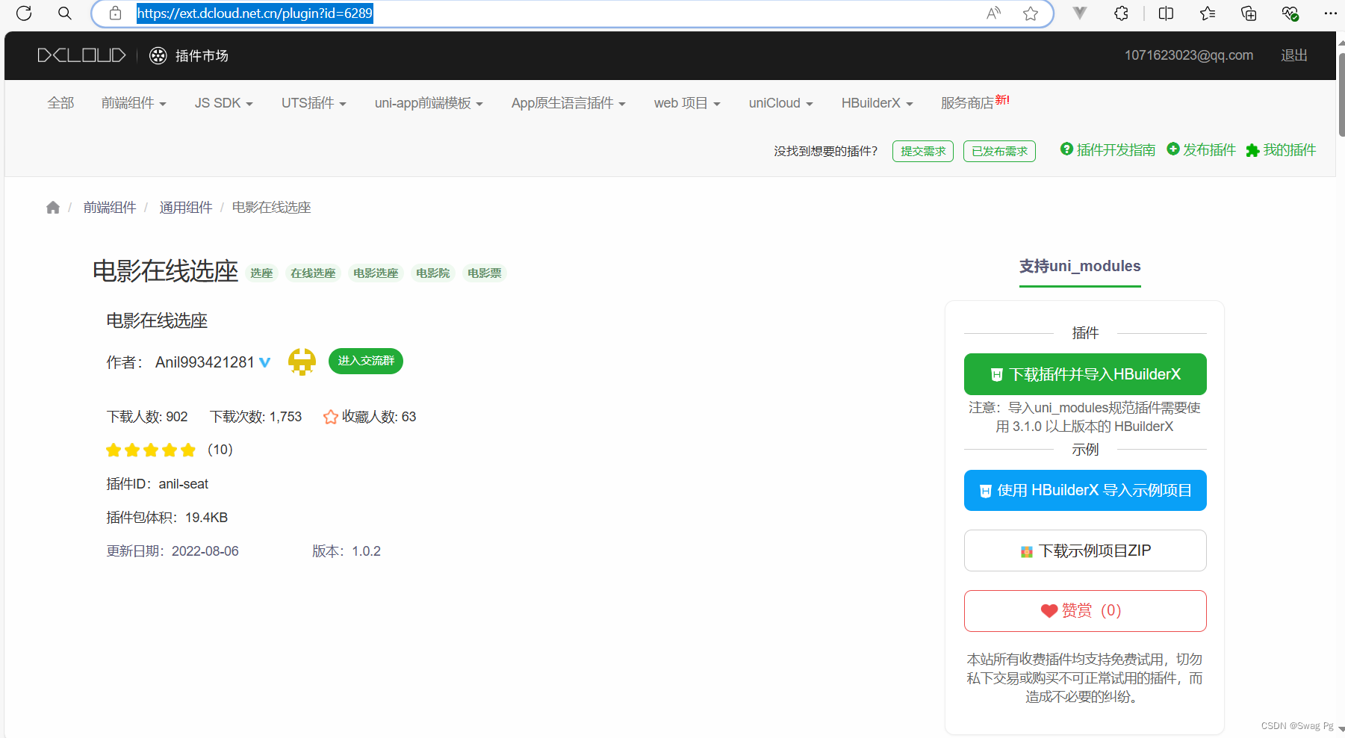Click the blue verified V badge beside author
1345x738 pixels.
pos(264,362)
